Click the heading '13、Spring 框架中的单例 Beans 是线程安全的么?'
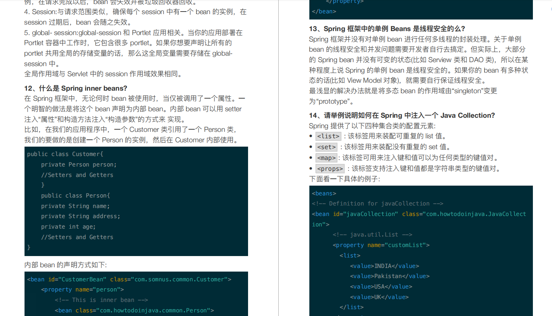Screen dimensions: 552x316 (x=387, y=29)
